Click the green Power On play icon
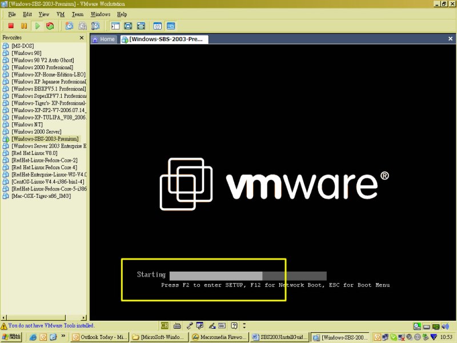The image size is (457, 343). pyautogui.click(x=37, y=26)
